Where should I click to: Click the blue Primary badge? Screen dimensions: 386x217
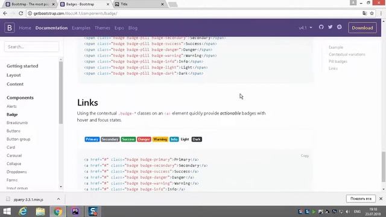click(x=92, y=139)
